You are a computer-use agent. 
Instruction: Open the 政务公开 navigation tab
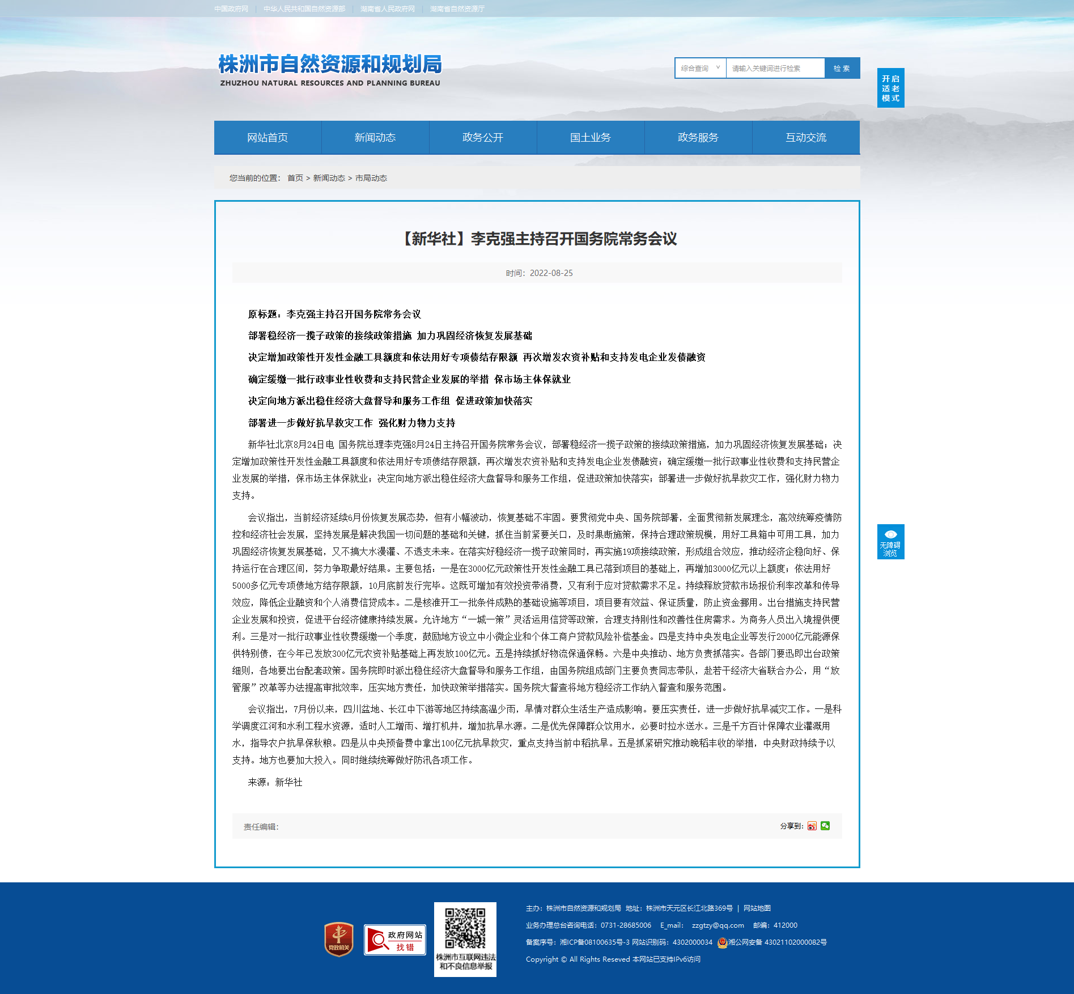(483, 137)
